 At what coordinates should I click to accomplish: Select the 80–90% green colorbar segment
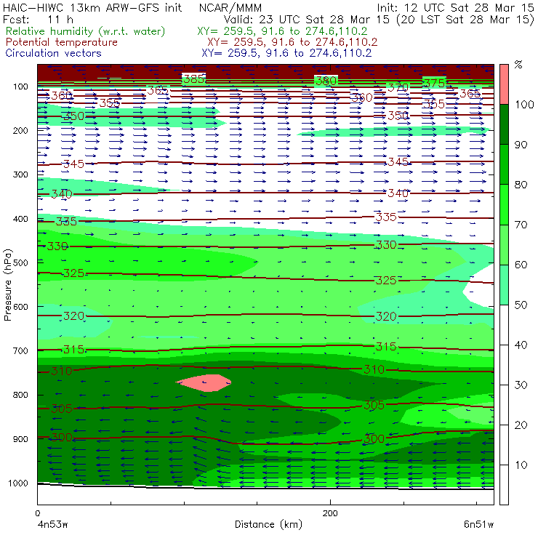pyautogui.click(x=504, y=164)
